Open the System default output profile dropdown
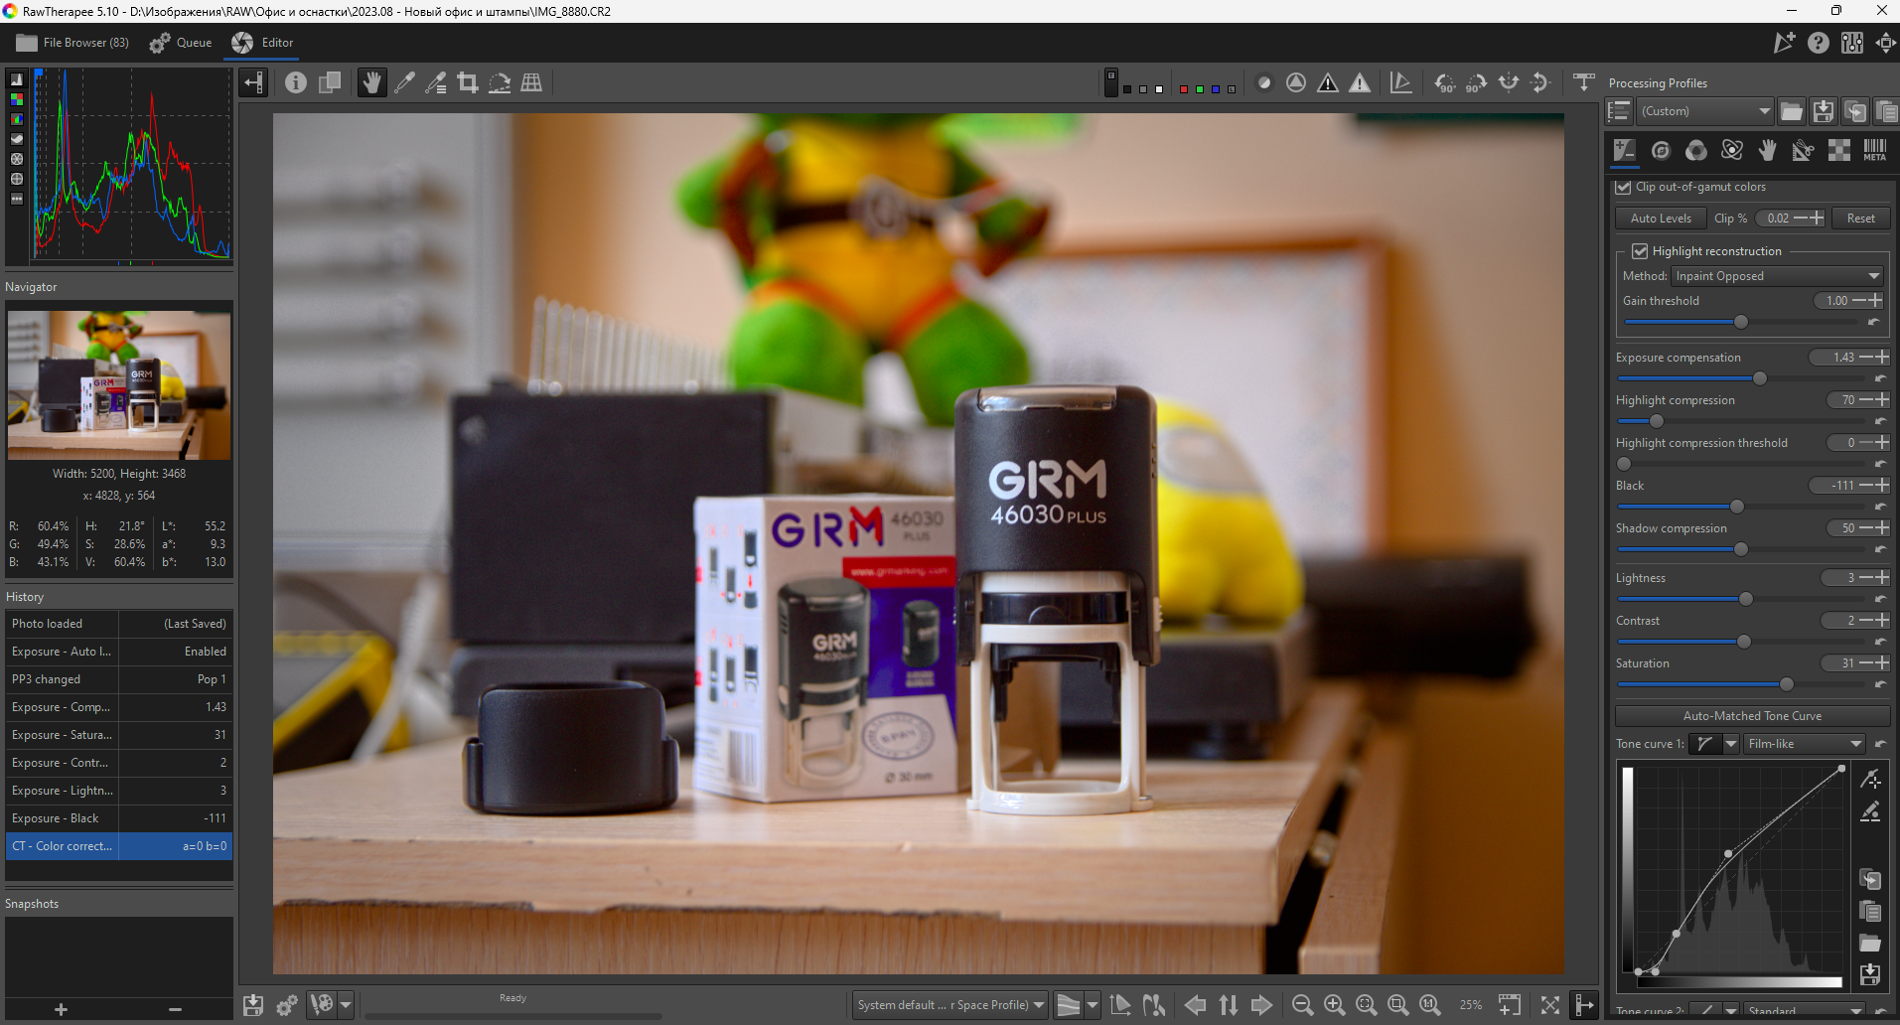Viewport: 1900px width, 1025px height. 950,1005
